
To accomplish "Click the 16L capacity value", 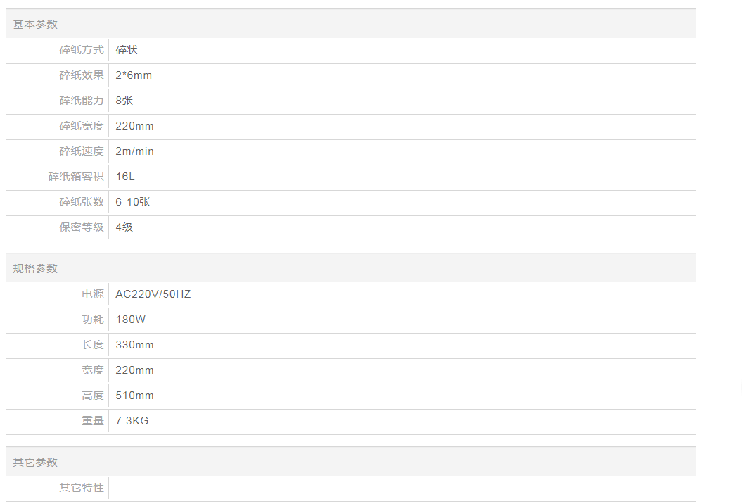I will 125,177.
